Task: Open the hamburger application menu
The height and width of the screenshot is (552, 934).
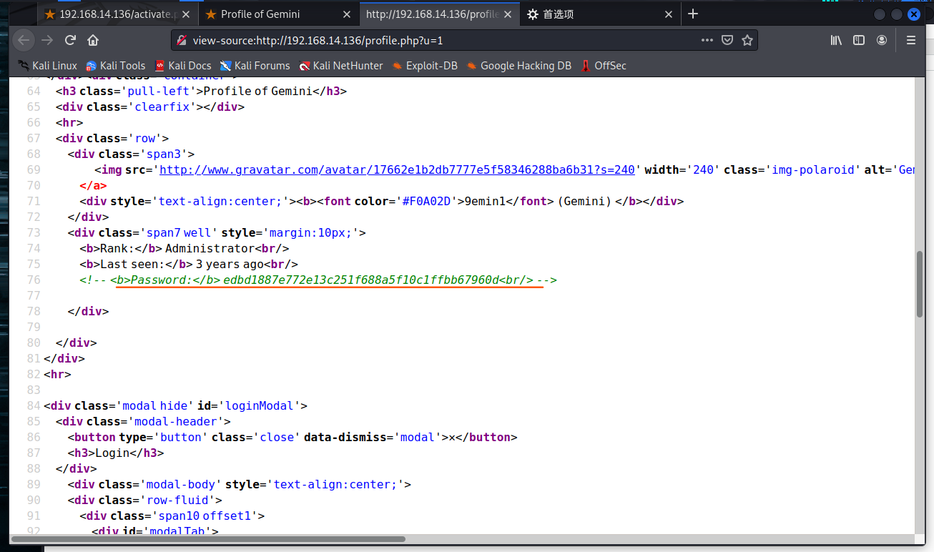Action: click(x=911, y=40)
